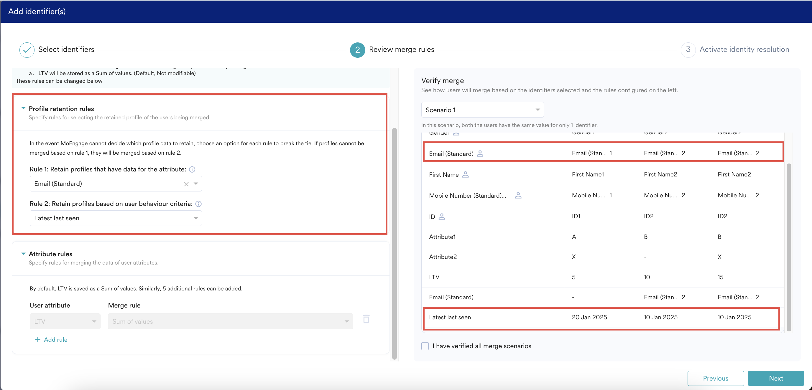Screen dimensions: 812x390
Task: Click the Previous button
Action: click(x=715, y=378)
